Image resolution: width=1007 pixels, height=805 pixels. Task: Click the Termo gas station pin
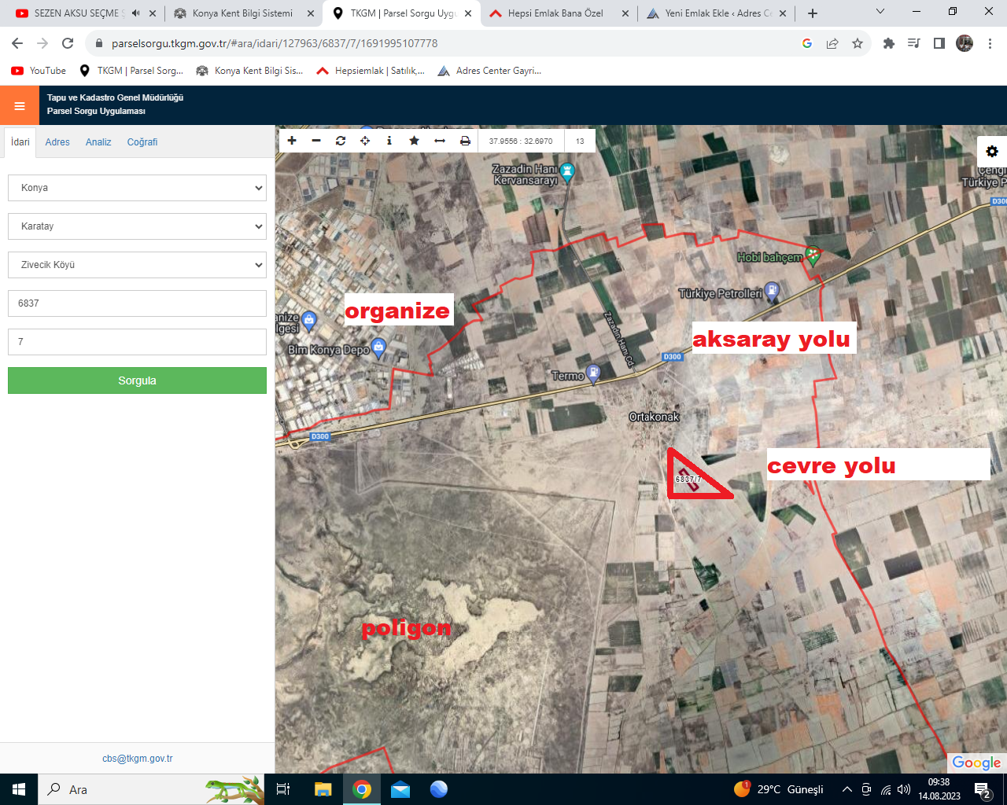tap(594, 373)
